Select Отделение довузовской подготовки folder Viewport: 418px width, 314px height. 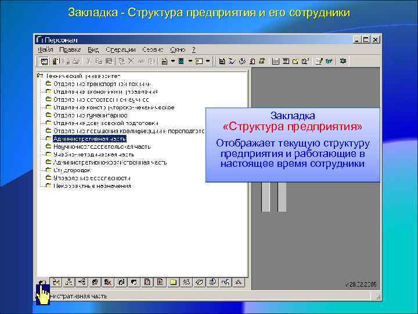click(106, 123)
